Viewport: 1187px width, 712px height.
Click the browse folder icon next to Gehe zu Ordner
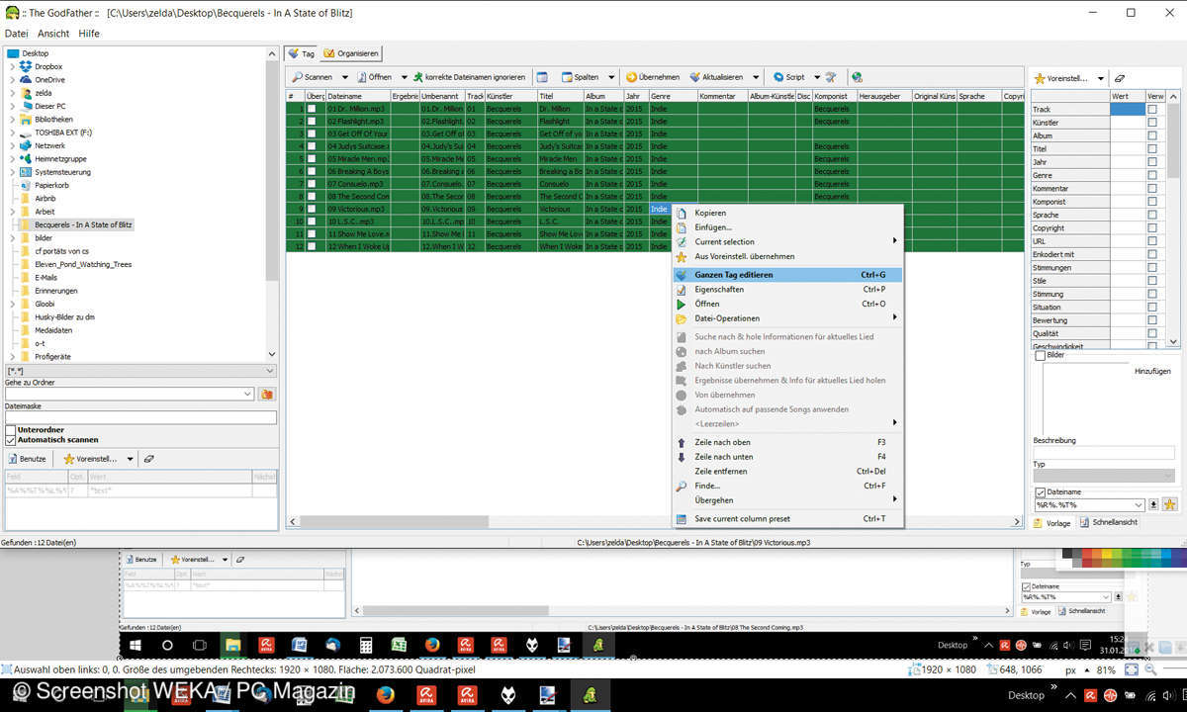266,394
